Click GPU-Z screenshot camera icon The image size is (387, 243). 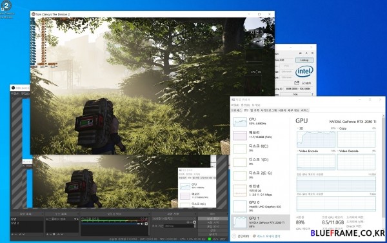[301, 53]
